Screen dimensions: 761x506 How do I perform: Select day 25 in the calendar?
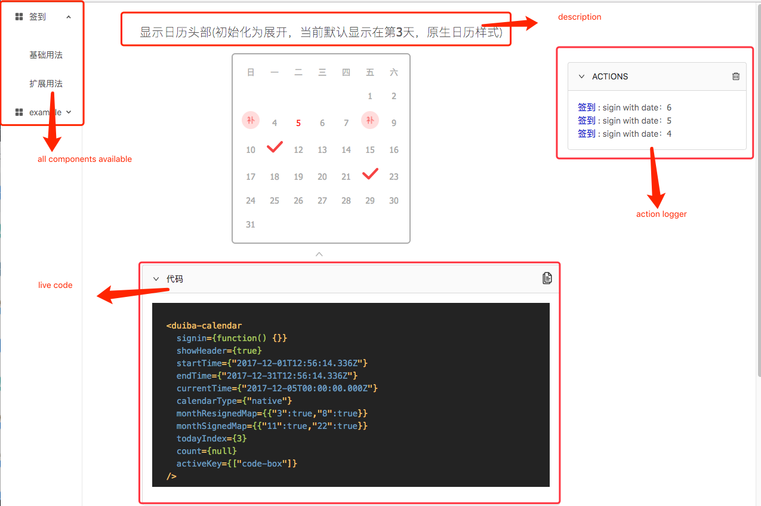(275, 201)
